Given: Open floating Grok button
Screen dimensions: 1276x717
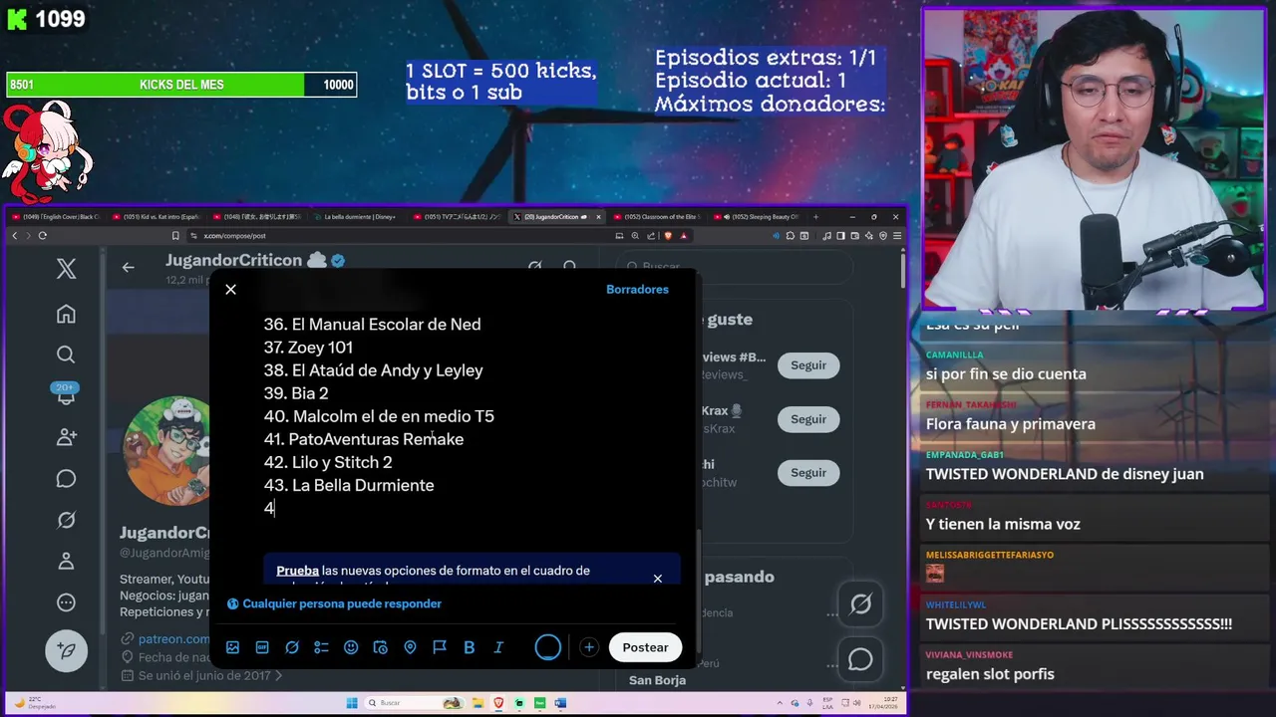Looking at the screenshot, I should pos(860,604).
